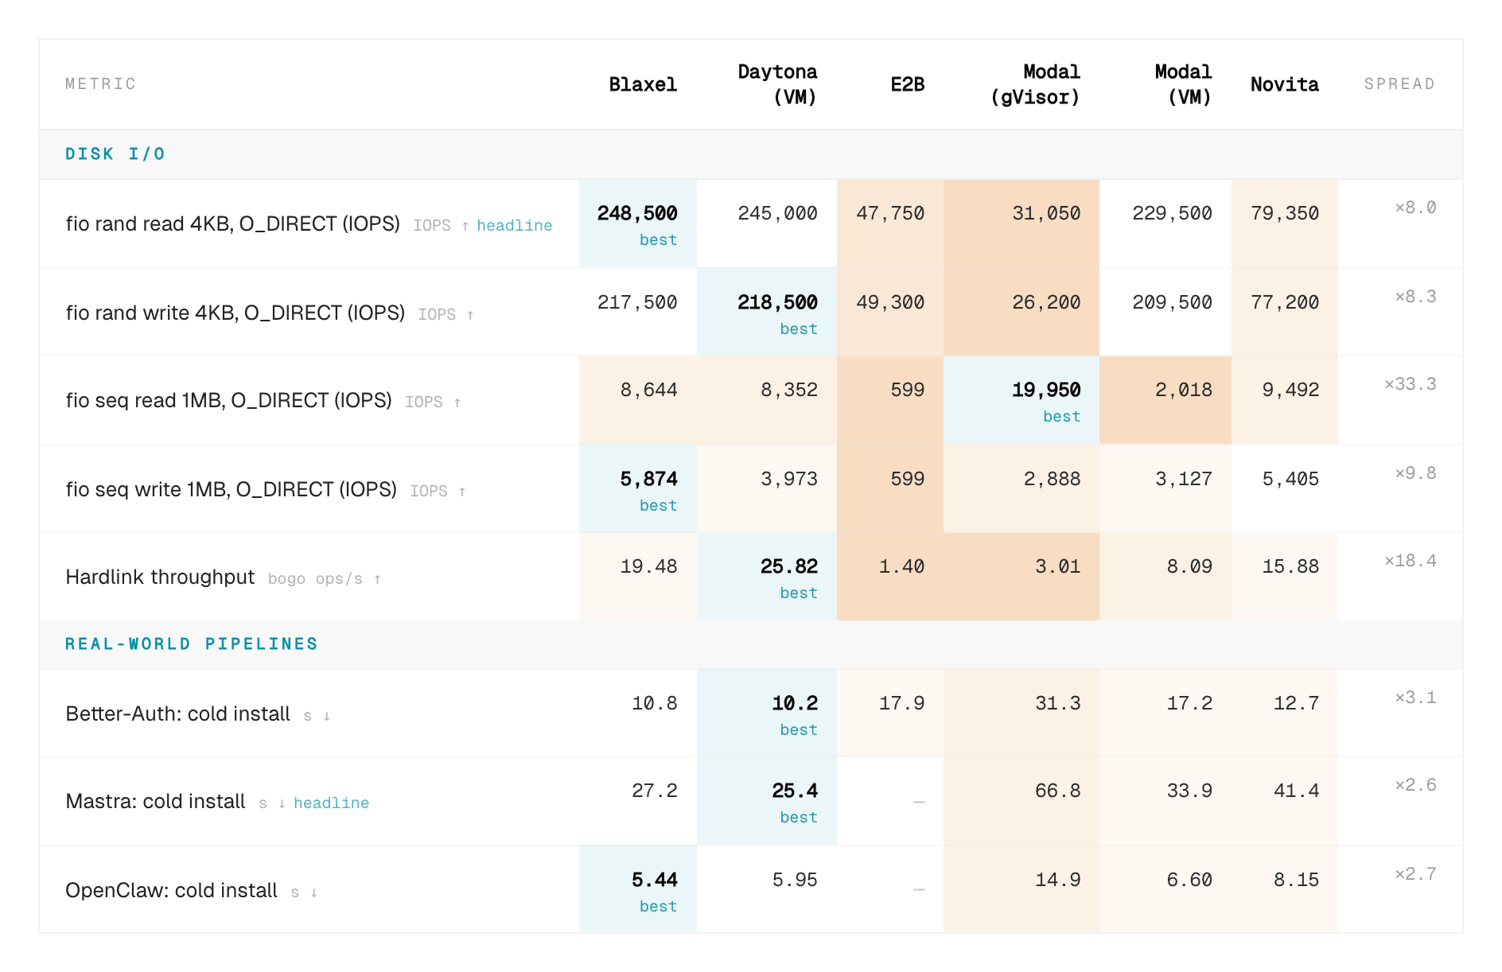
Task: Click the headline tag on Mastra cold install row
Action: (x=331, y=803)
